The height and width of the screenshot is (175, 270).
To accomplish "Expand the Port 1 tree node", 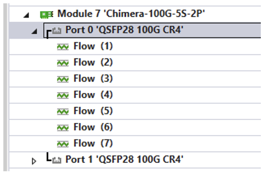I will click(34, 161).
